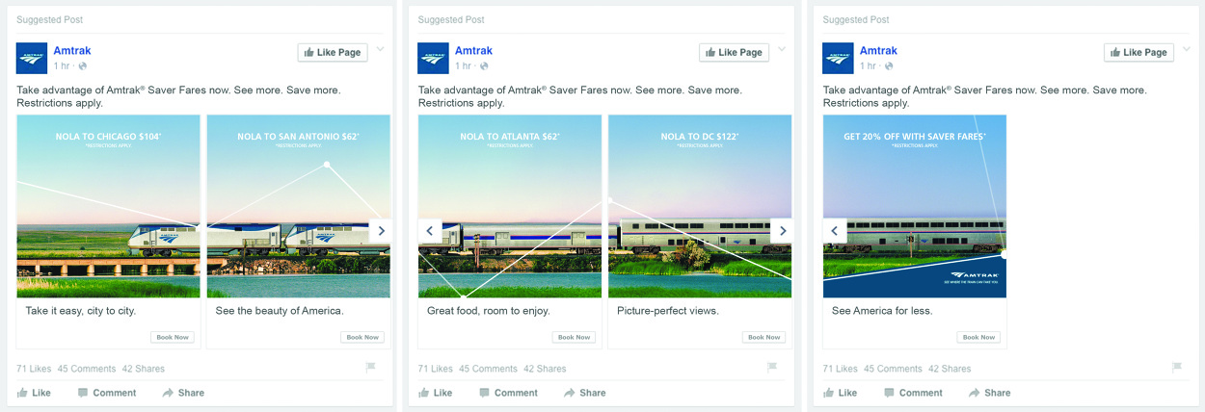Open NOLA to Chicago $104 image
This screenshot has height=412, width=1205.
pyautogui.click(x=108, y=206)
